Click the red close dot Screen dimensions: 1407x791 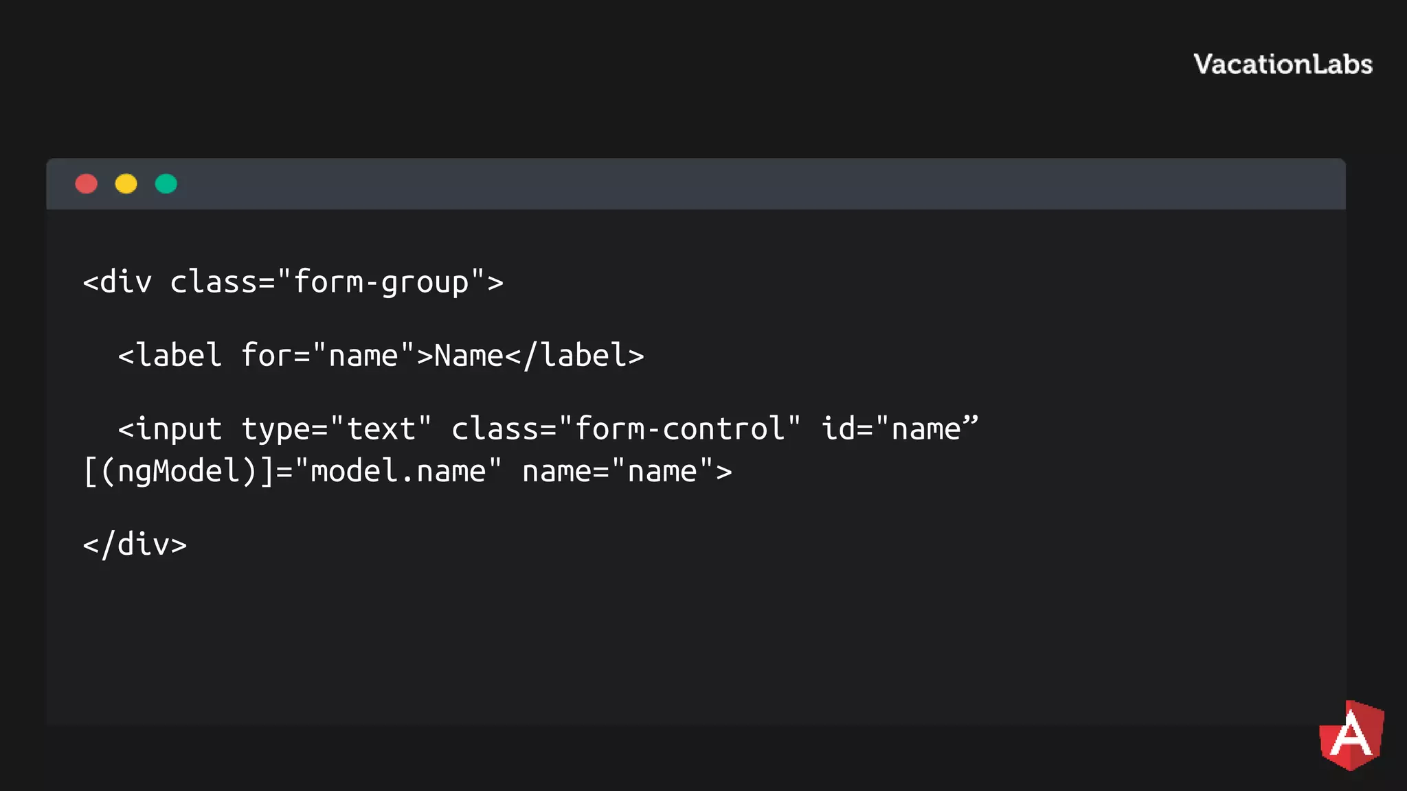pos(87,184)
